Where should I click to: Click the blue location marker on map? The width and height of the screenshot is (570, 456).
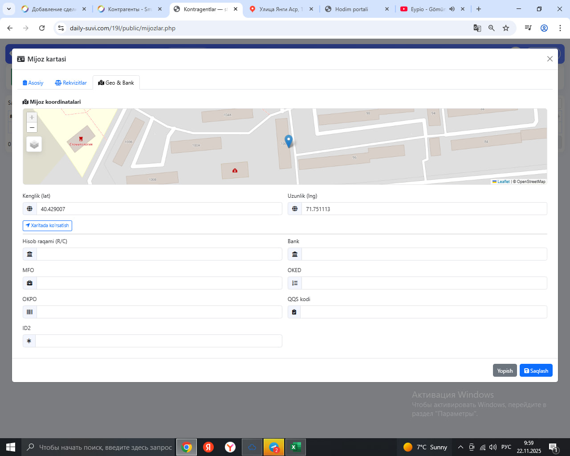289,141
